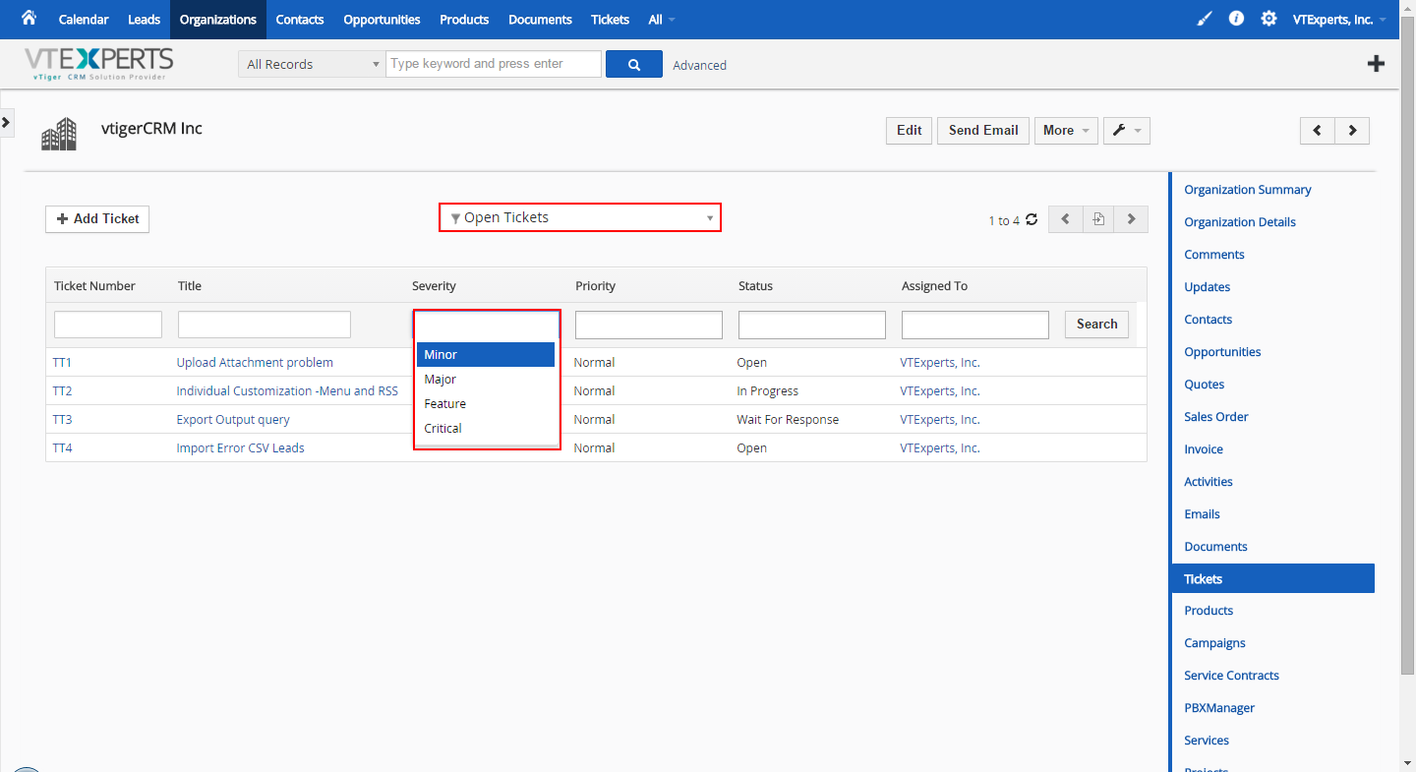
Task: Open ticket number TT2
Action: point(63,391)
